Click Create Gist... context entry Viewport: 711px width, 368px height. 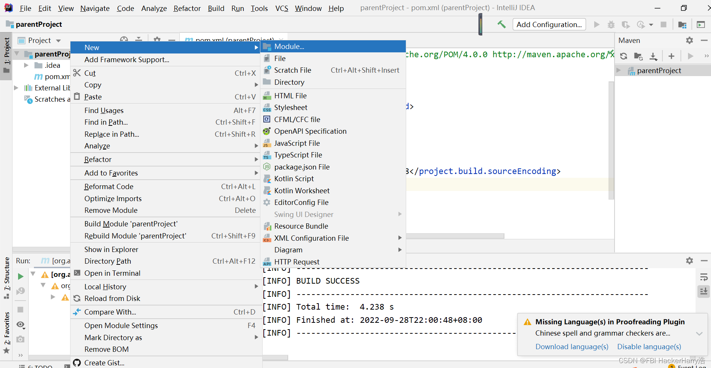[x=166, y=363]
